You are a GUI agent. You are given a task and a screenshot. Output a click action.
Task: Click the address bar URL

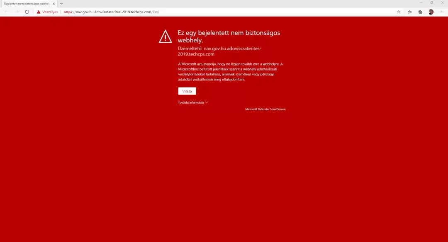[112, 12]
